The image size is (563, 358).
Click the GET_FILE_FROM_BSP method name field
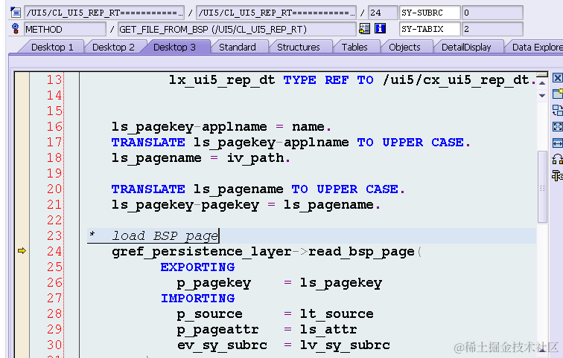coord(237,29)
